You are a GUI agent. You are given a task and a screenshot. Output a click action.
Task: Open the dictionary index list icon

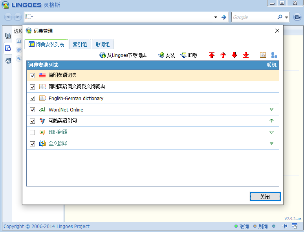29,16
